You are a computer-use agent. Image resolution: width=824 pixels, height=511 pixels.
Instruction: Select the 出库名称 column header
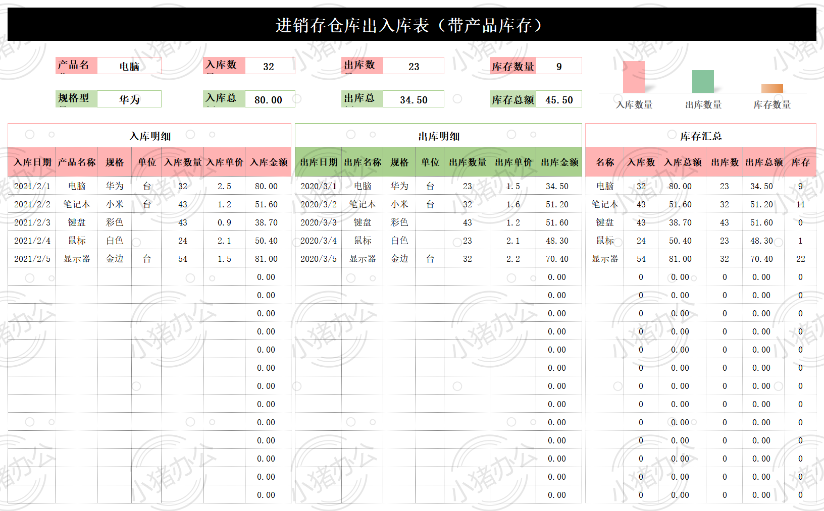pyautogui.click(x=363, y=162)
